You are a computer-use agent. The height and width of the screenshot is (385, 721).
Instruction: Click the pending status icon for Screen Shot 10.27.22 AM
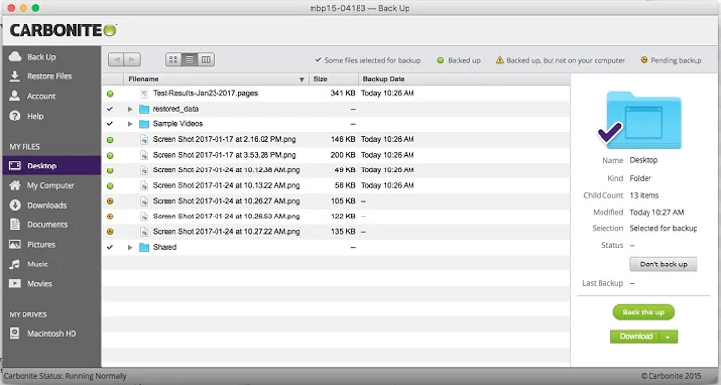(x=110, y=232)
